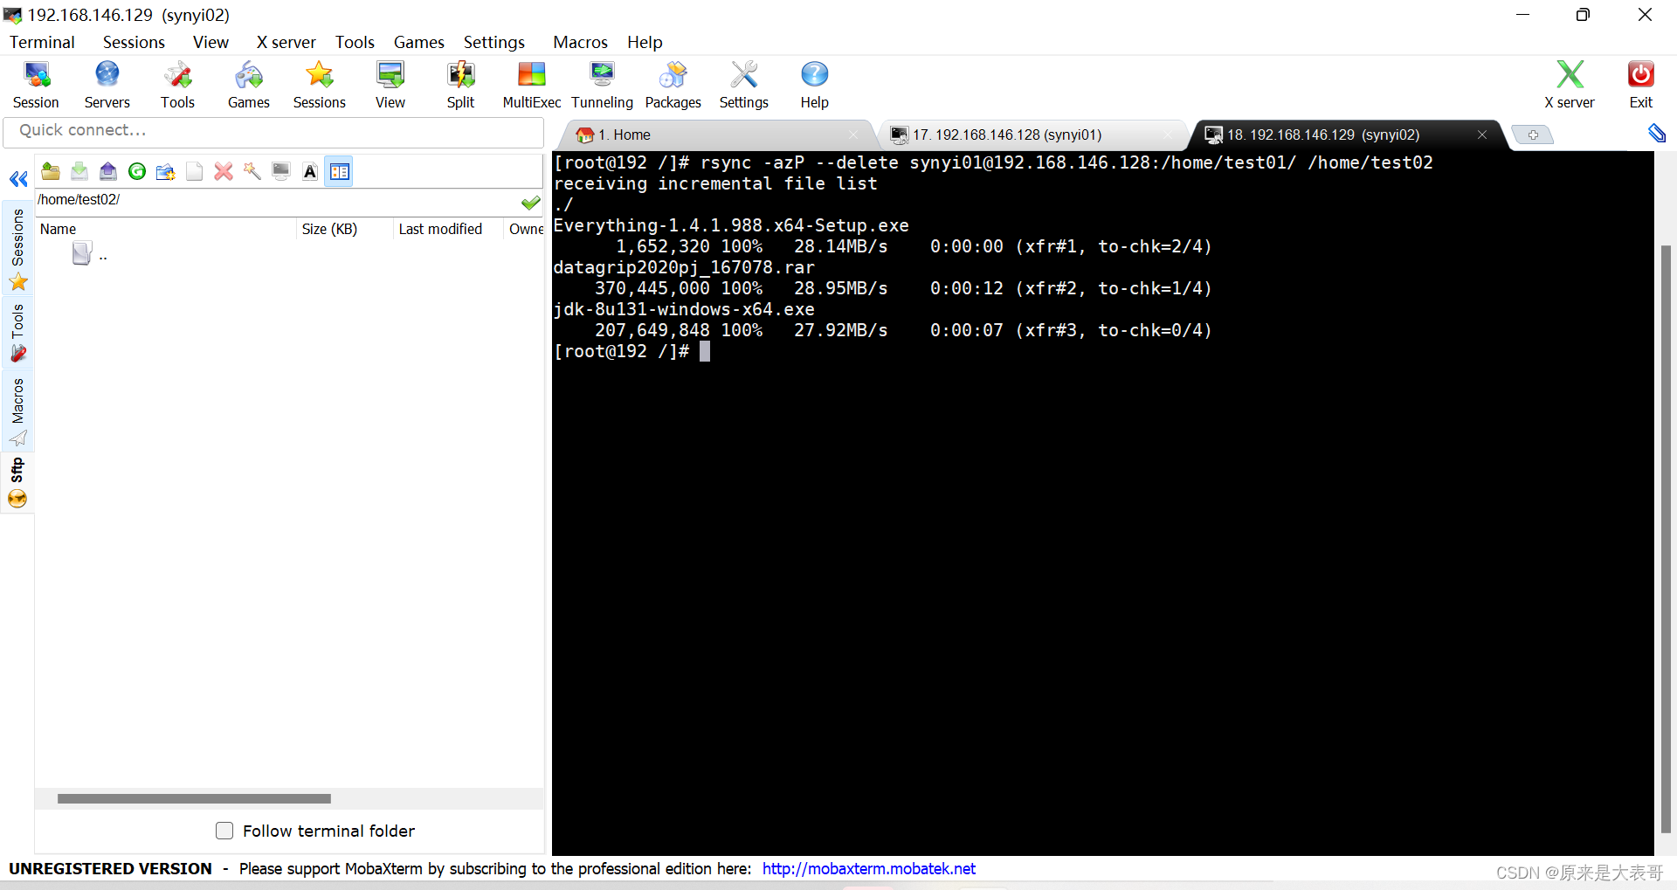
Task: Open the Tunneling tool
Action: pyautogui.click(x=602, y=85)
